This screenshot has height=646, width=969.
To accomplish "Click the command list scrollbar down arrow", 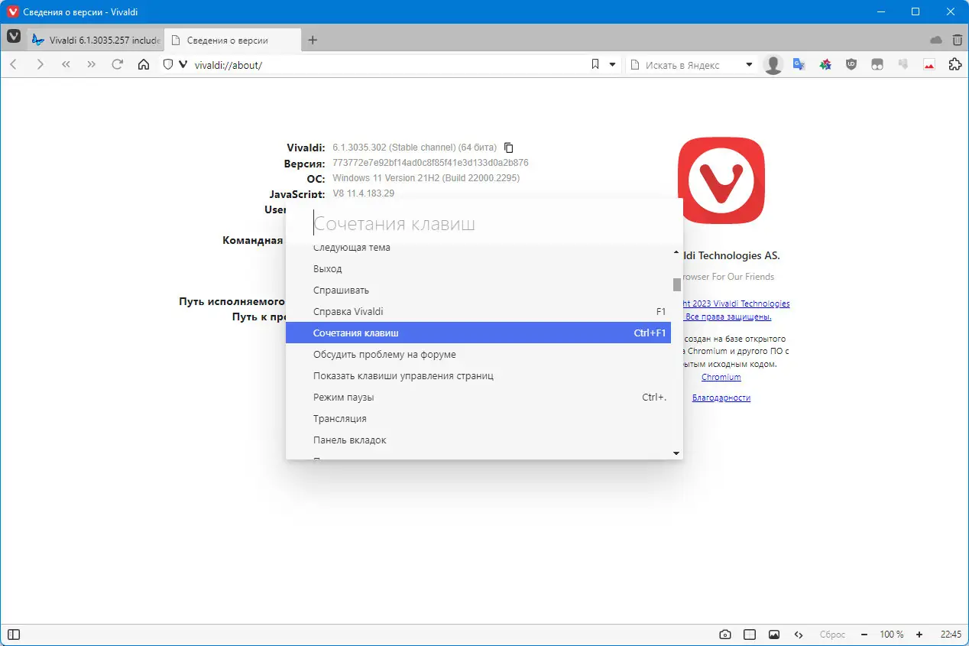I will [x=676, y=453].
